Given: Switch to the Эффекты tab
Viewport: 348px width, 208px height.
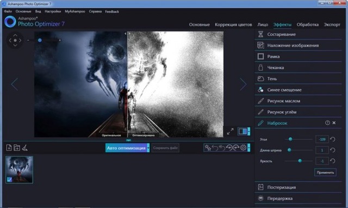Looking at the screenshot, I should [x=282, y=24].
